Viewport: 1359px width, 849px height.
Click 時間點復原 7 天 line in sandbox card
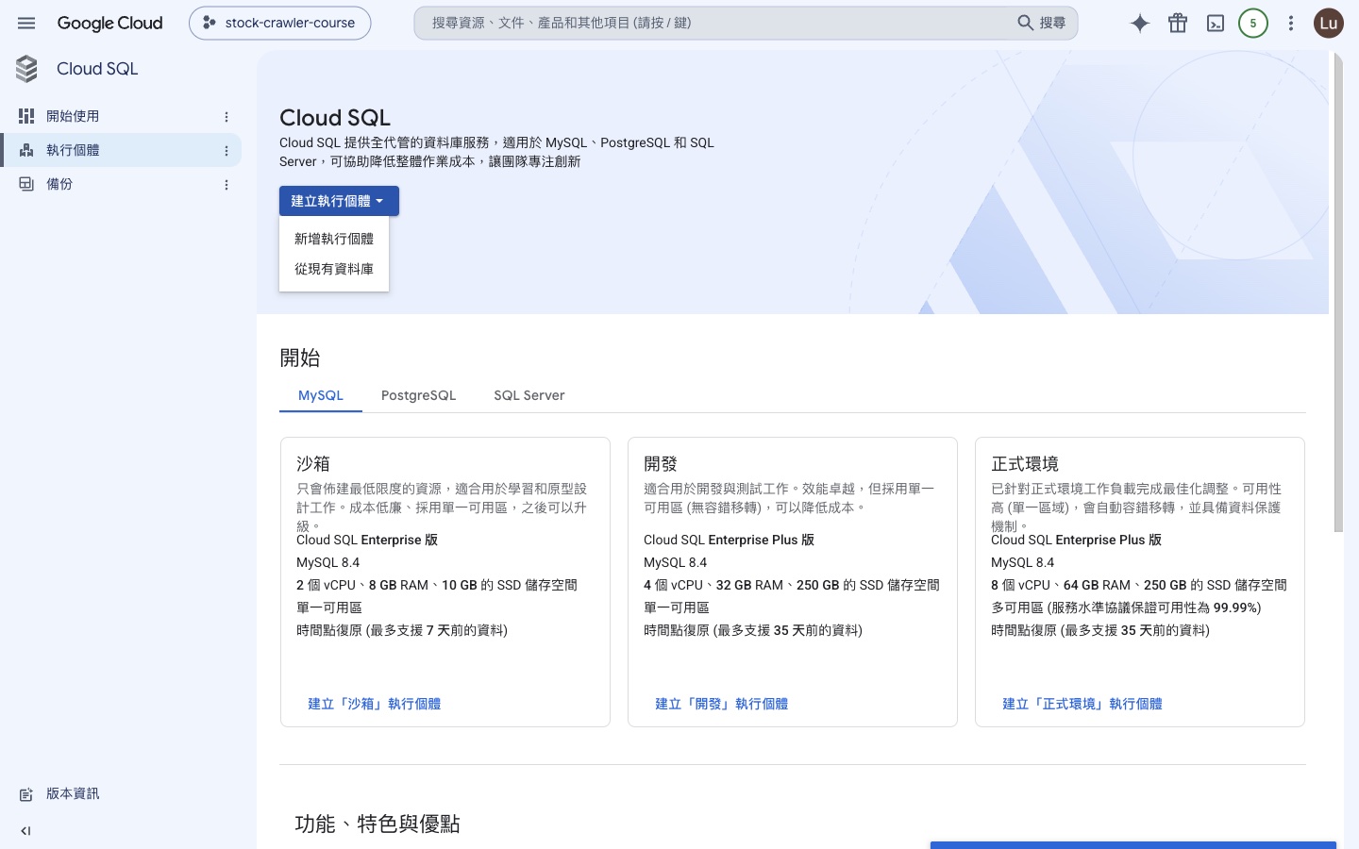402,630
